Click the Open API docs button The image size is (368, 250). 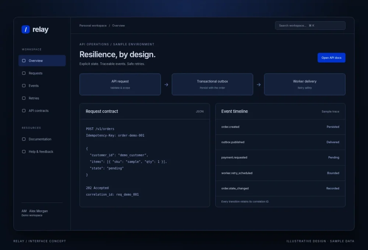[331, 58]
